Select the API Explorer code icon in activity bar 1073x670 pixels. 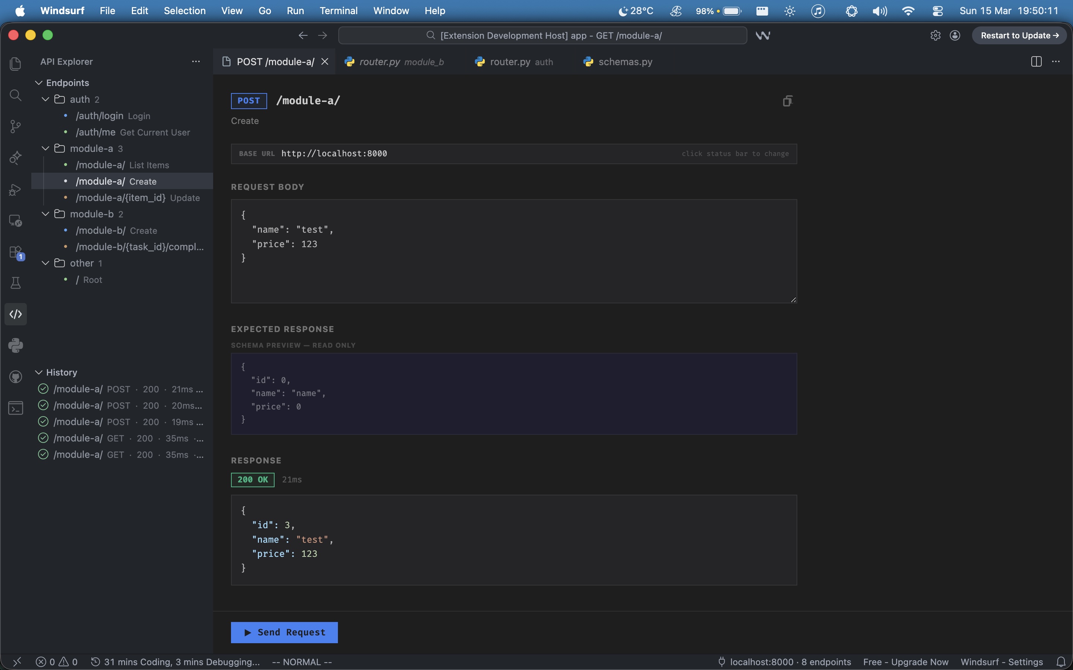16,314
